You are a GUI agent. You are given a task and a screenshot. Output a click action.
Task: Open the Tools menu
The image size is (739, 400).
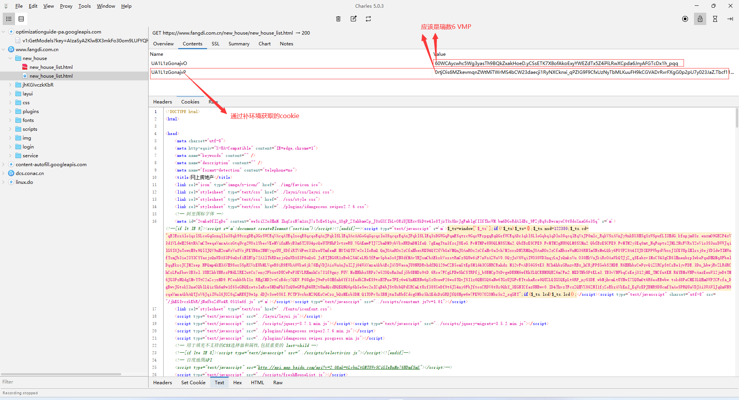point(85,6)
